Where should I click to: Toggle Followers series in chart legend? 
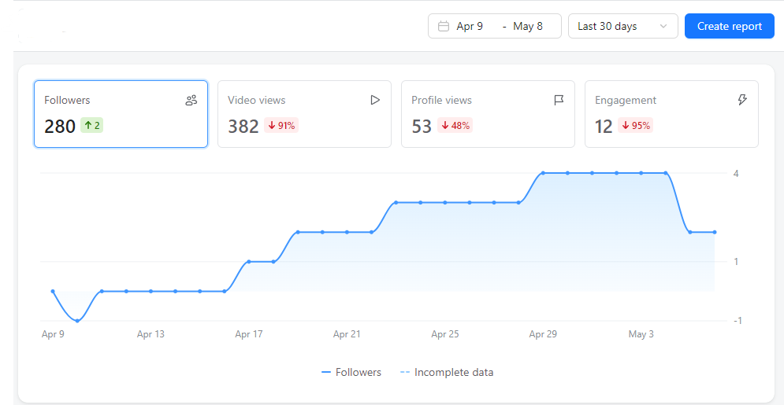click(x=351, y=373)
